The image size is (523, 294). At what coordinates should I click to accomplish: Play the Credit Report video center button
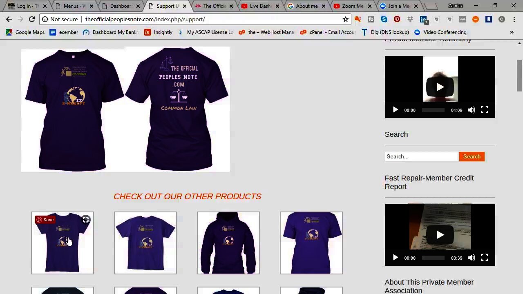click(x=440, y=235)
